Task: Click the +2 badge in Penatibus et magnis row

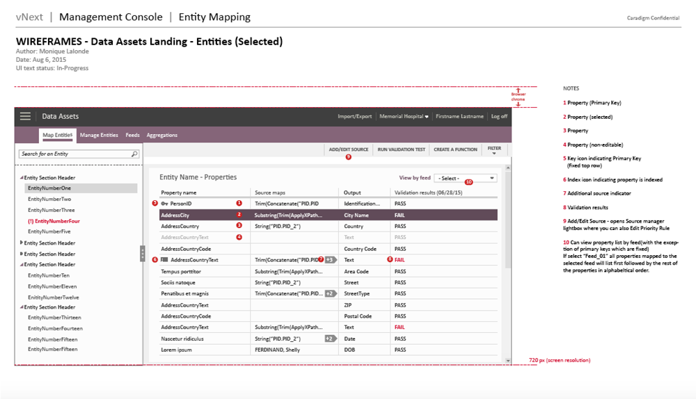Action: coord(331,293)
